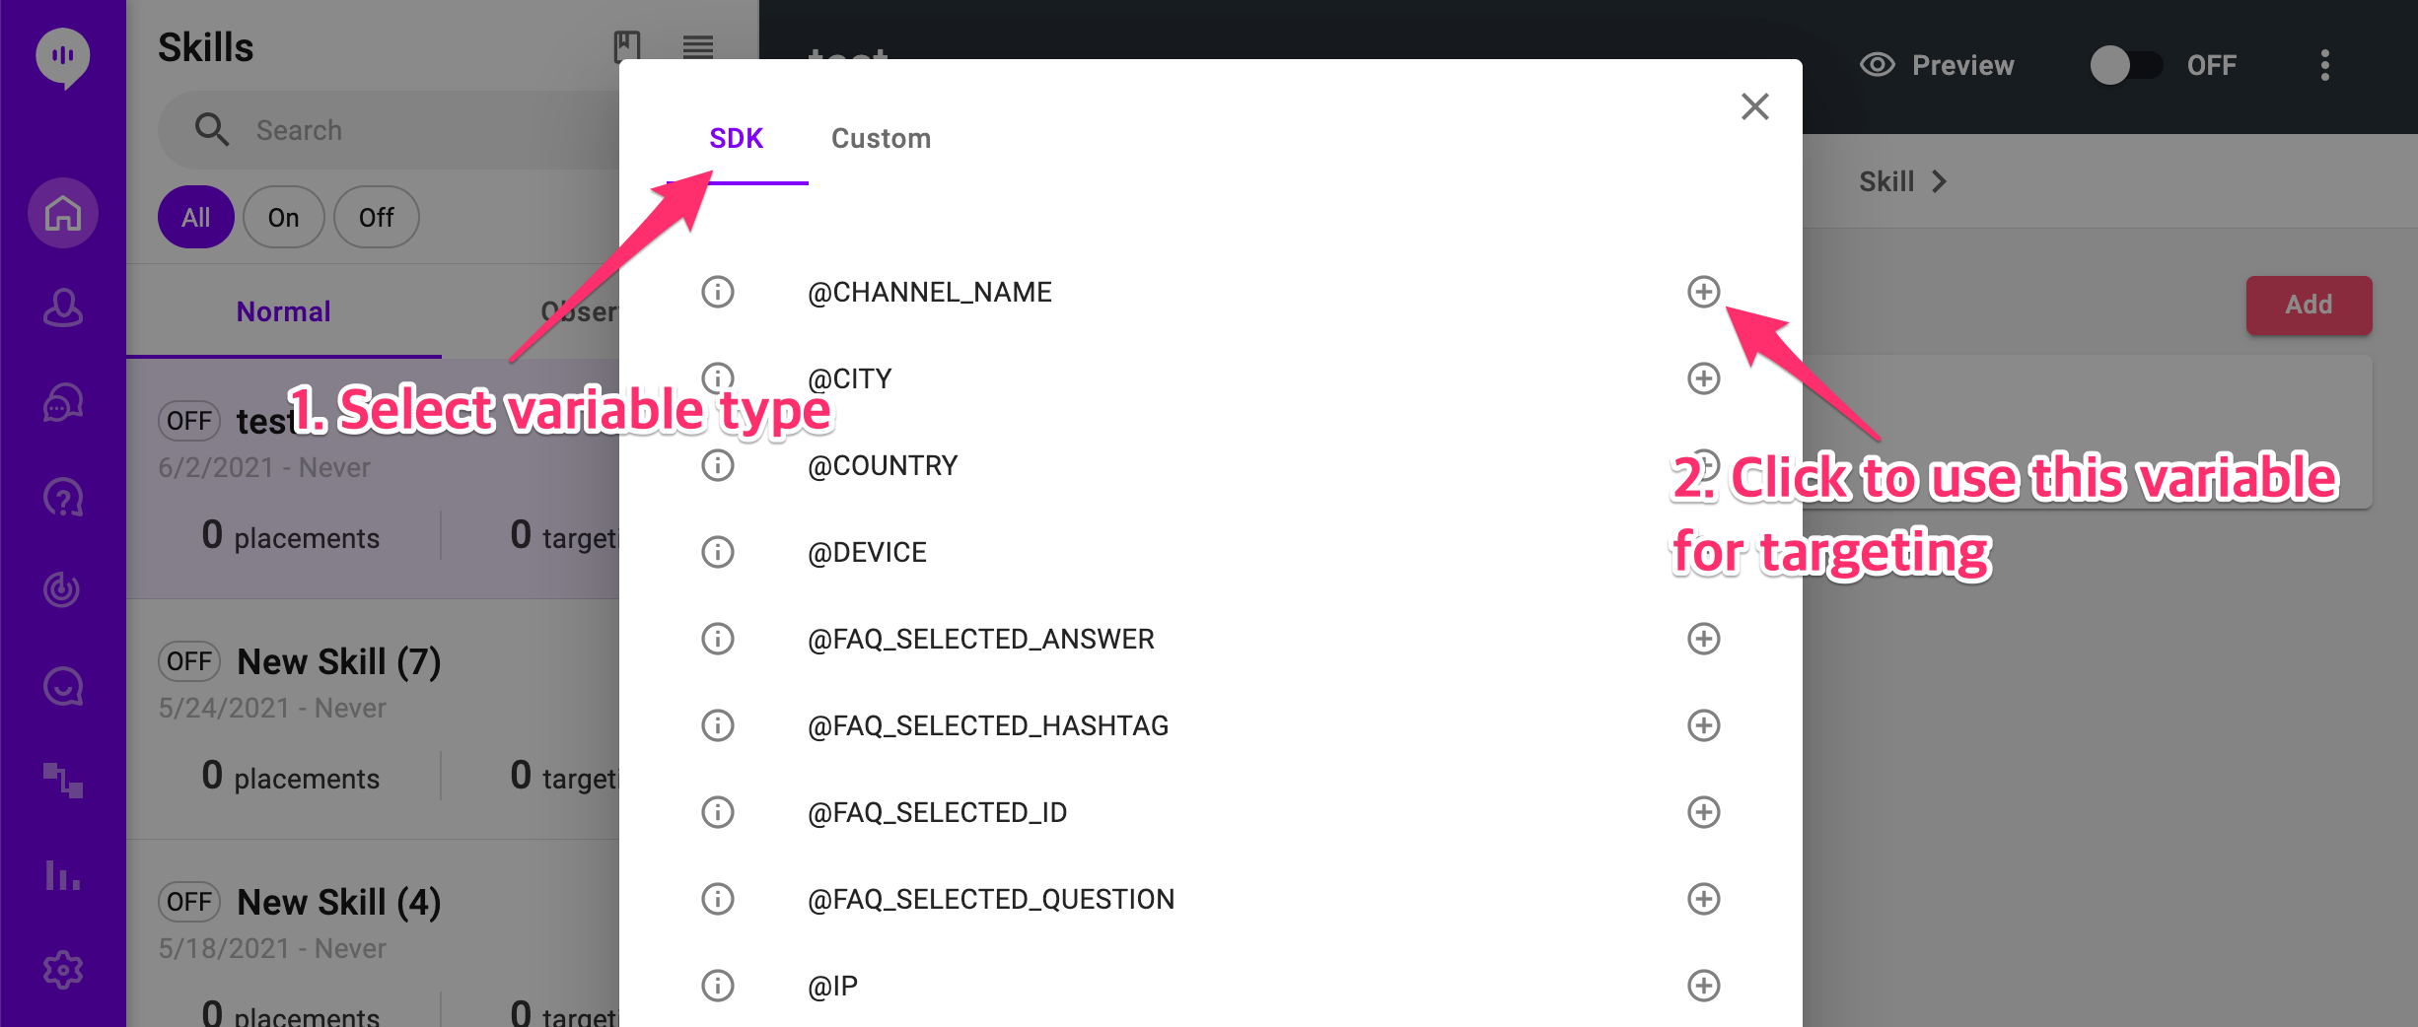Add the @IP variable with its plus icon
Screen dimensions: 2418x1027
pyautogui.click(x=1704, y=986)
